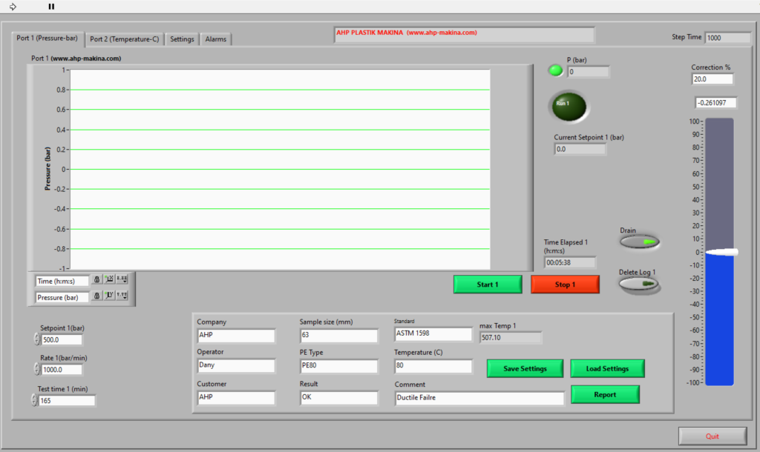This screenshot has height=452, width=760.
Task: Click the Y-axis autoscale once icon
Action: 109,295
